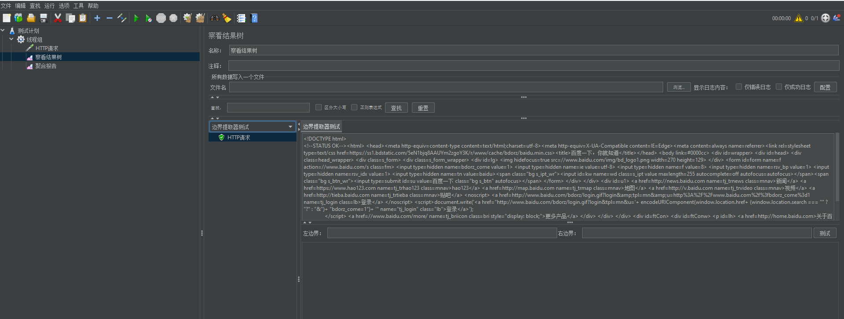The width and height of the screenshot is (844, 319).
Task: Click Start no pauses icon
Action: [x=149, y=18]
